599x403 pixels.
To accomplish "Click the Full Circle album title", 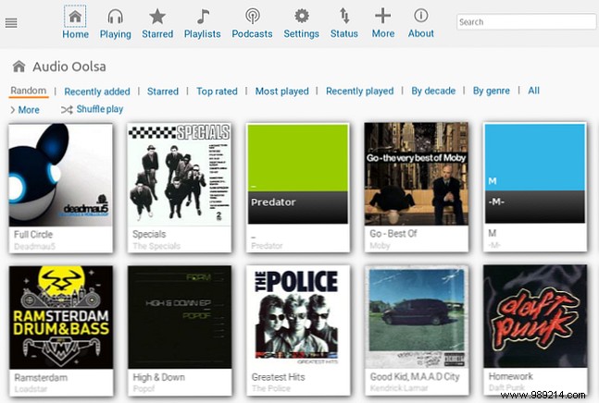I will [x=33, y=235].
